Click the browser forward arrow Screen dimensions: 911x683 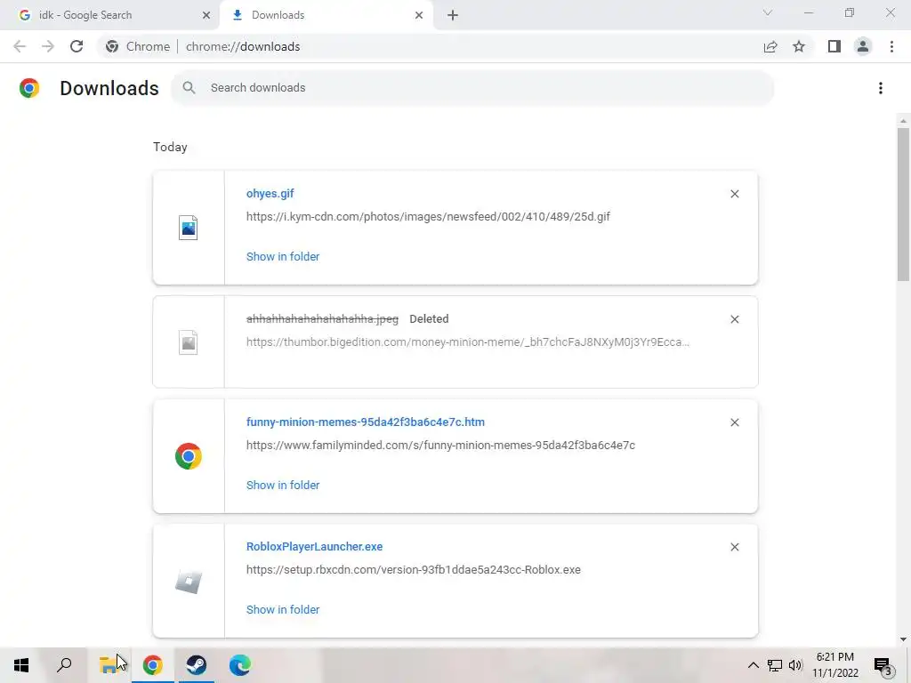[x=48, y=46]
